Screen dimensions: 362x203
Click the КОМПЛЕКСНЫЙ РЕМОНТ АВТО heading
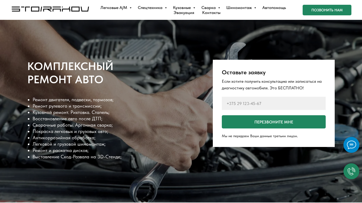(70, 73)
